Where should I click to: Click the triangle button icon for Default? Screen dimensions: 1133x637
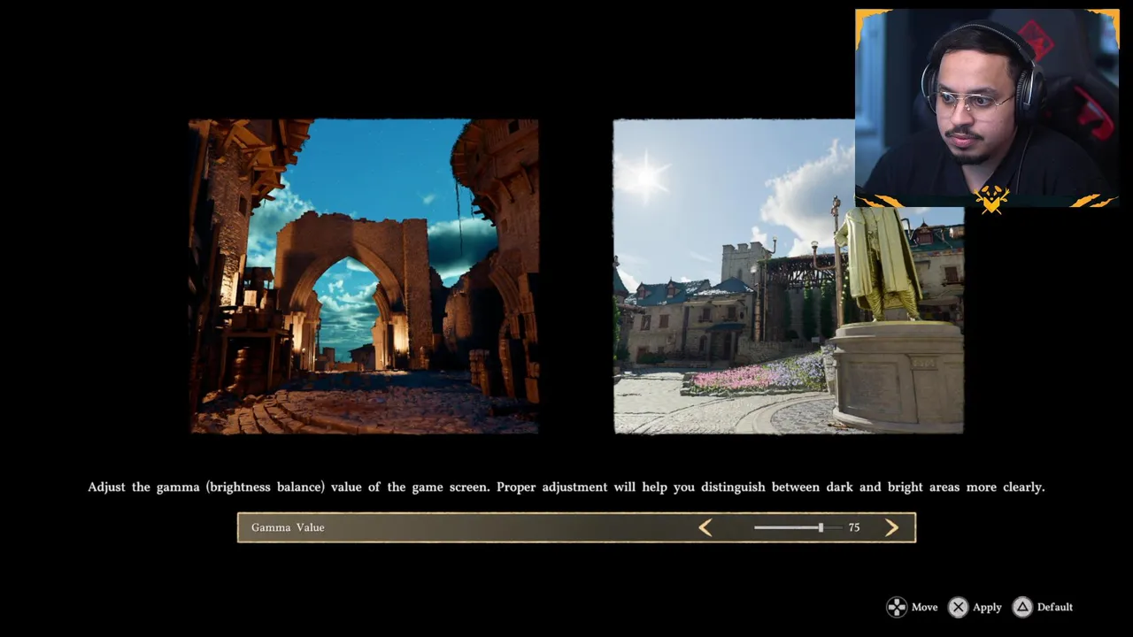pos(1022,607)
